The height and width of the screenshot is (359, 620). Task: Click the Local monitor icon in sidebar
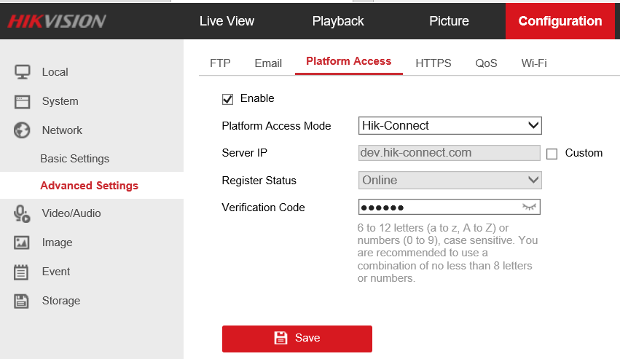click(22, 72)
